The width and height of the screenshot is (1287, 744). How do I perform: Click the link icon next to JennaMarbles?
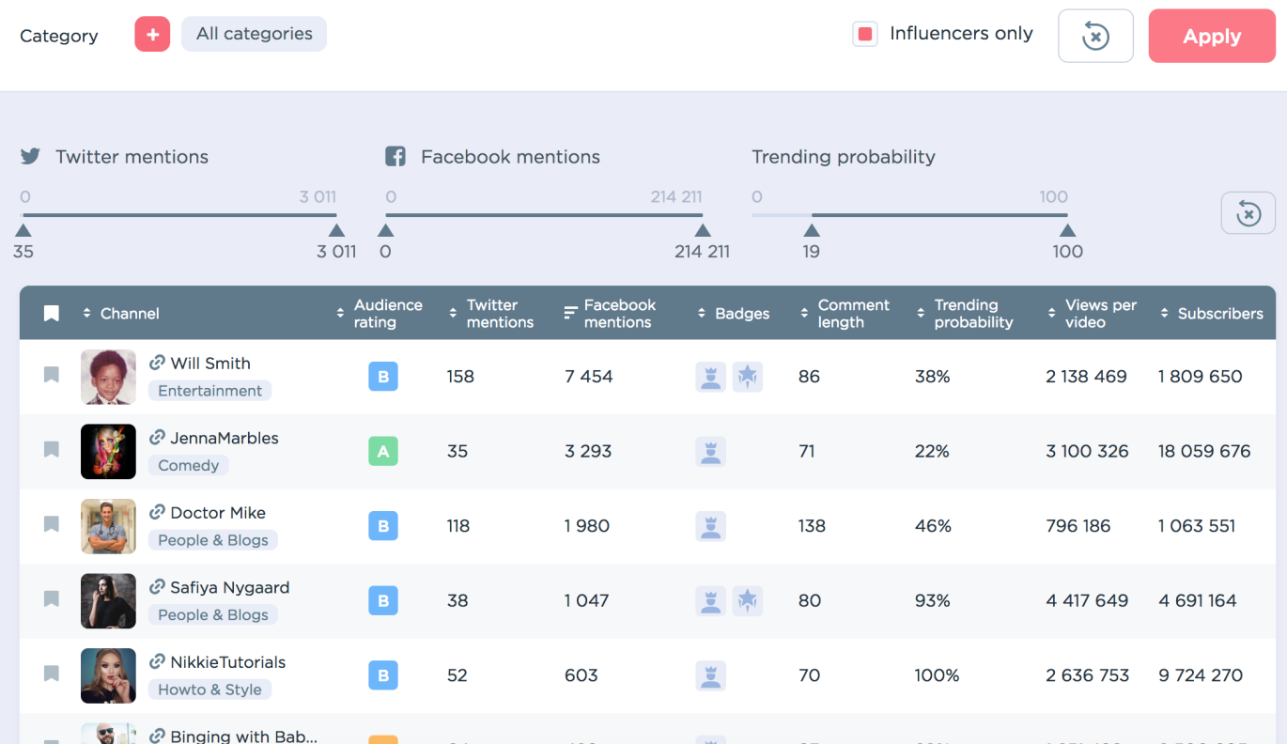(157, 437)
